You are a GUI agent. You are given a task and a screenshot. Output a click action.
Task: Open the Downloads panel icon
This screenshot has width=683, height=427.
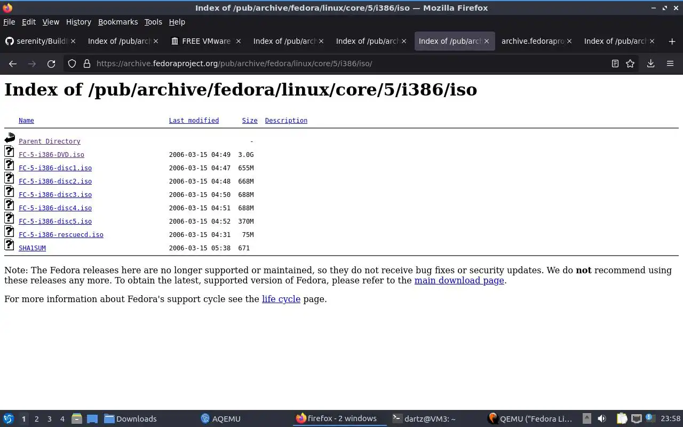point(651,64)
